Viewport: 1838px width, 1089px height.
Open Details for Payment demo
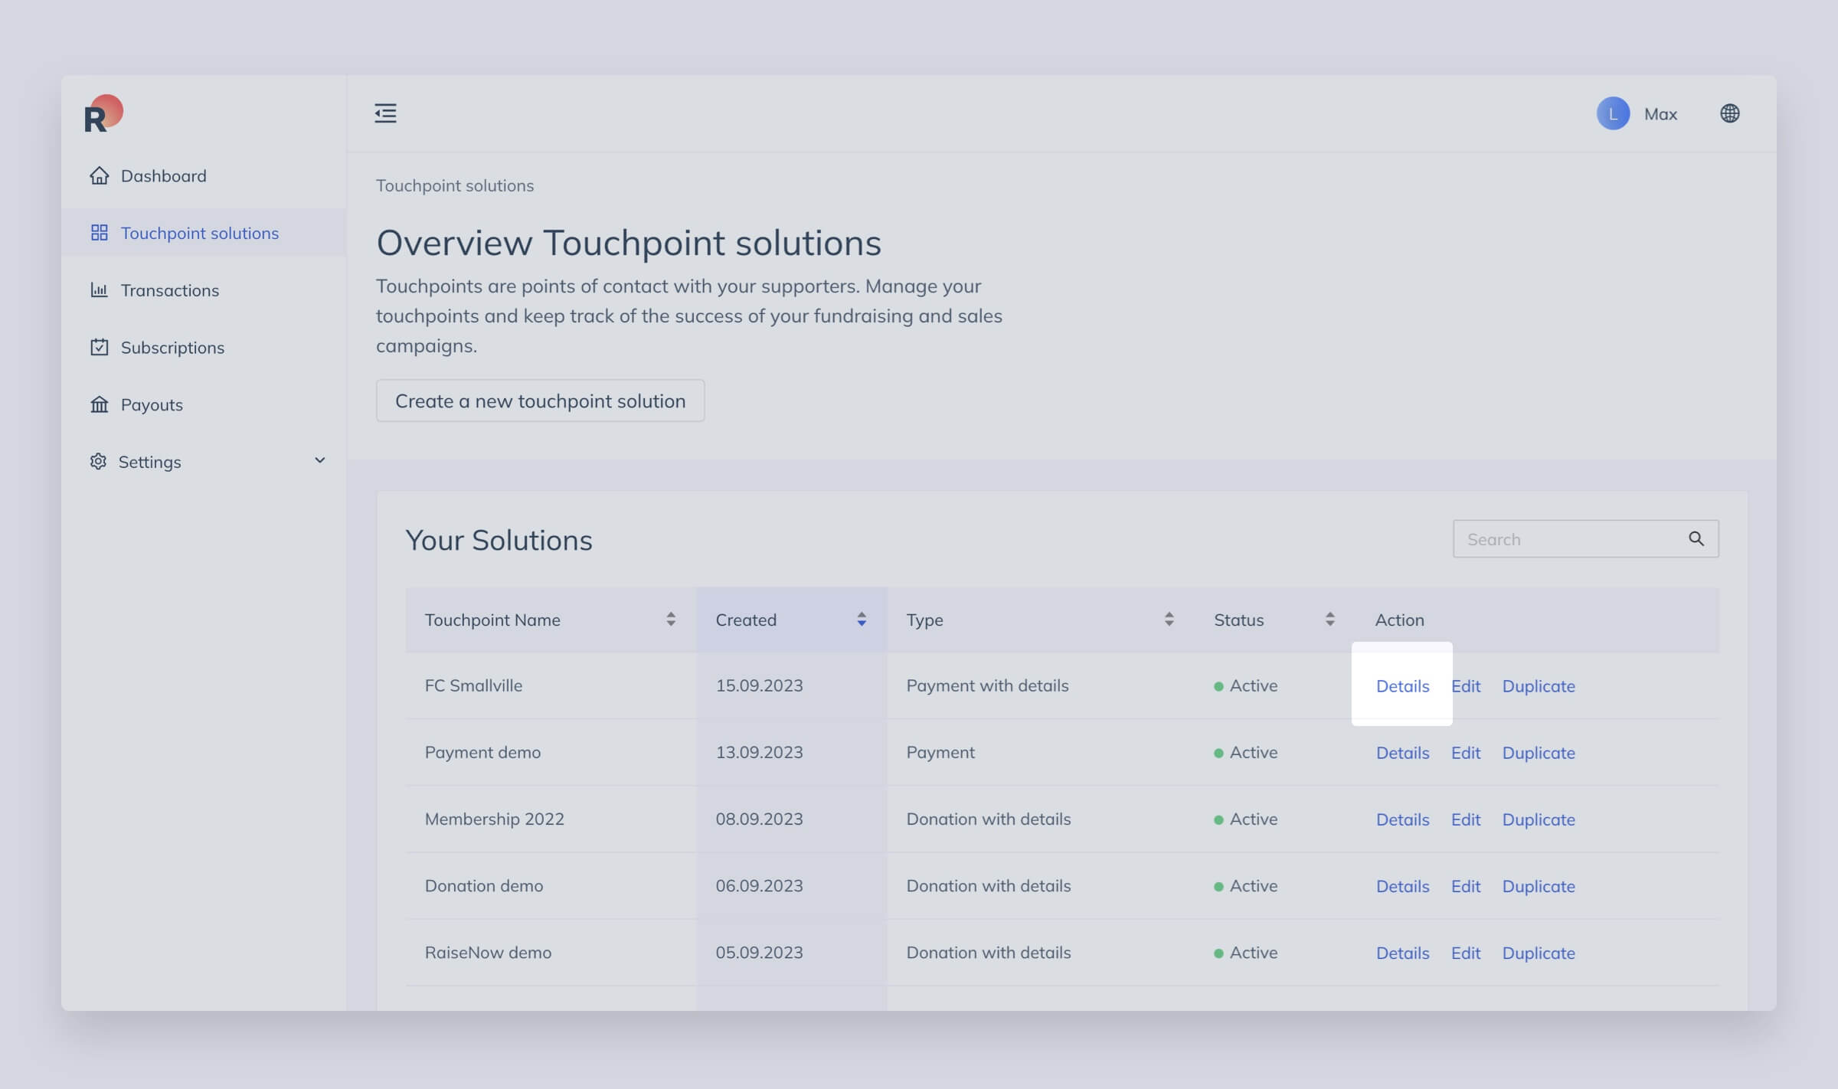[x=1402, y=753]
